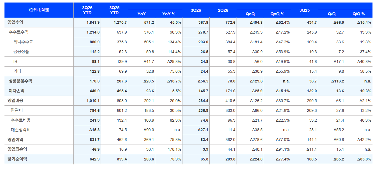
Task: Click the "영업비용" row label
Action: pos(15,101)
